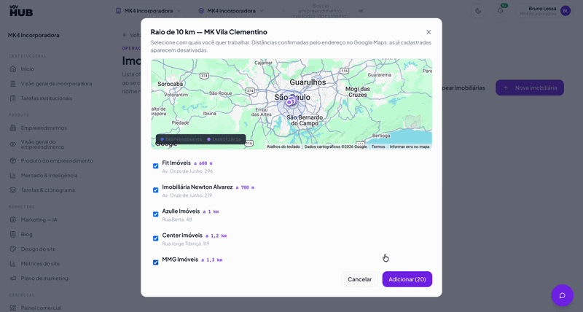Click the Marketing — IA icon
This screenshot has width=583, height=312.
pyautogui.click(x=13, y=219)
